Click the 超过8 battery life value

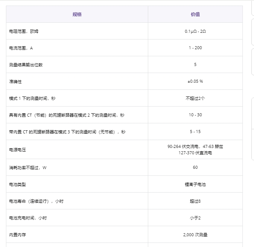pos(195,201)
